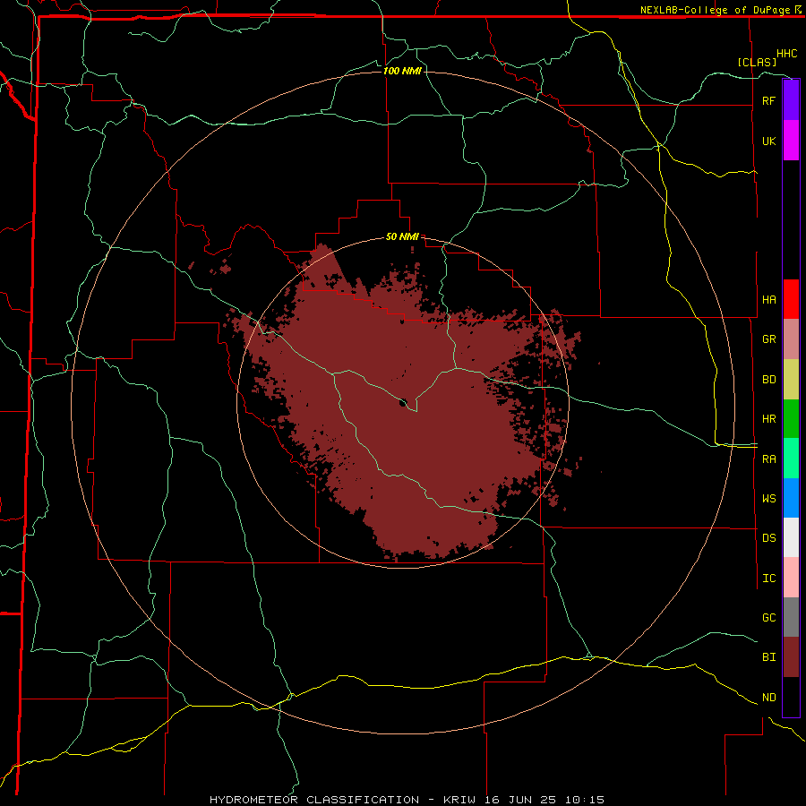This screenshot has width=806, height=806.
Task: Click the BD legend label
Action: pos(768,380)
